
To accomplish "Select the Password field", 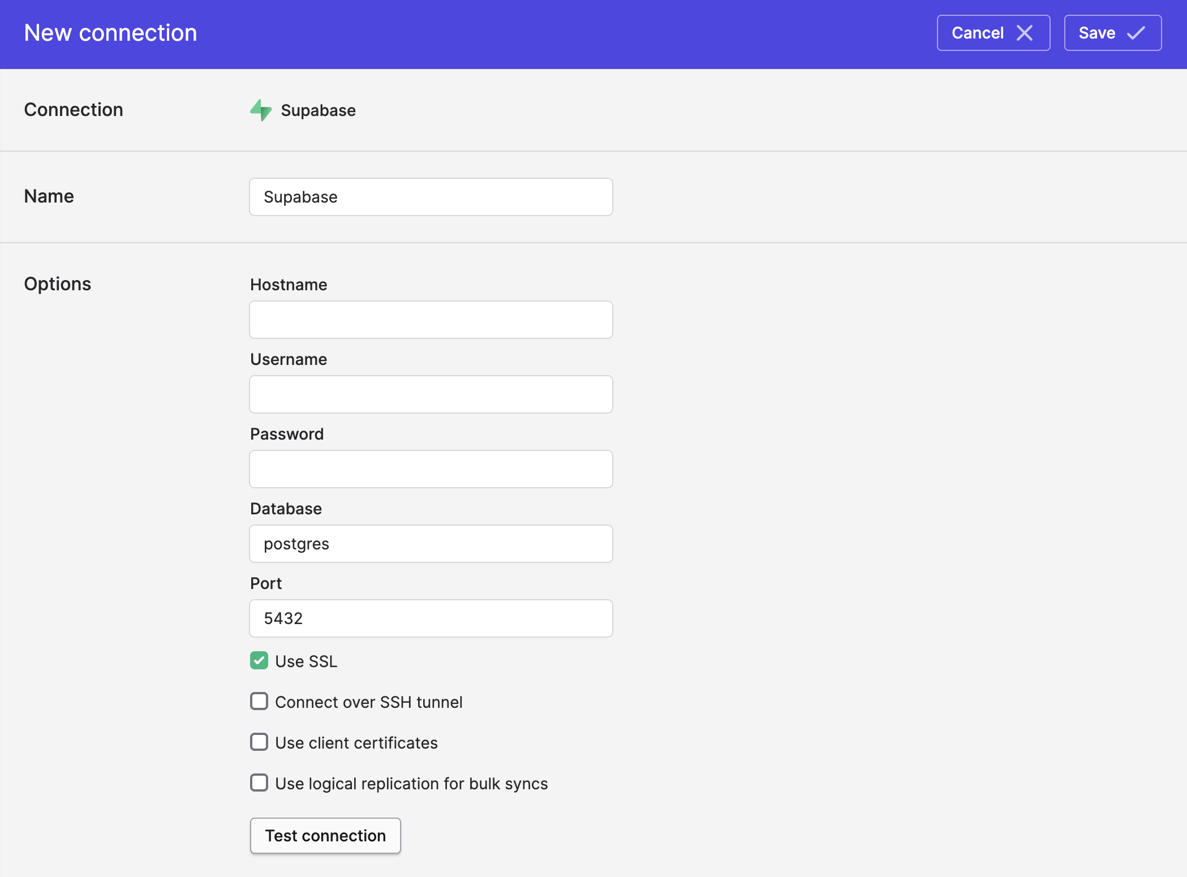I will click(431, 469).
